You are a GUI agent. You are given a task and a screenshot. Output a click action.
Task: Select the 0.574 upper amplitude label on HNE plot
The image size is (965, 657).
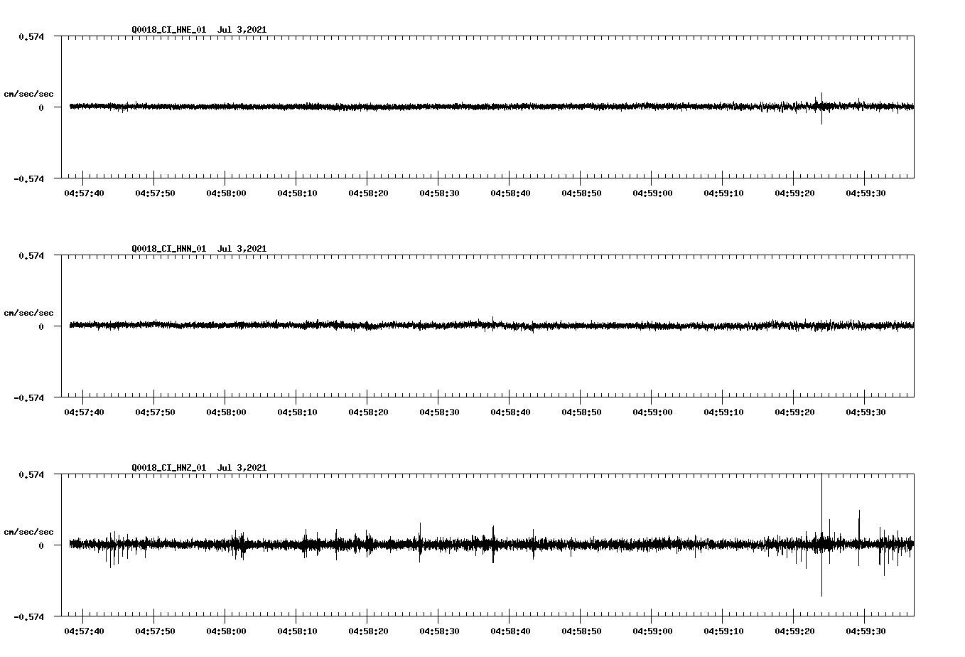[x=30, y=37]
